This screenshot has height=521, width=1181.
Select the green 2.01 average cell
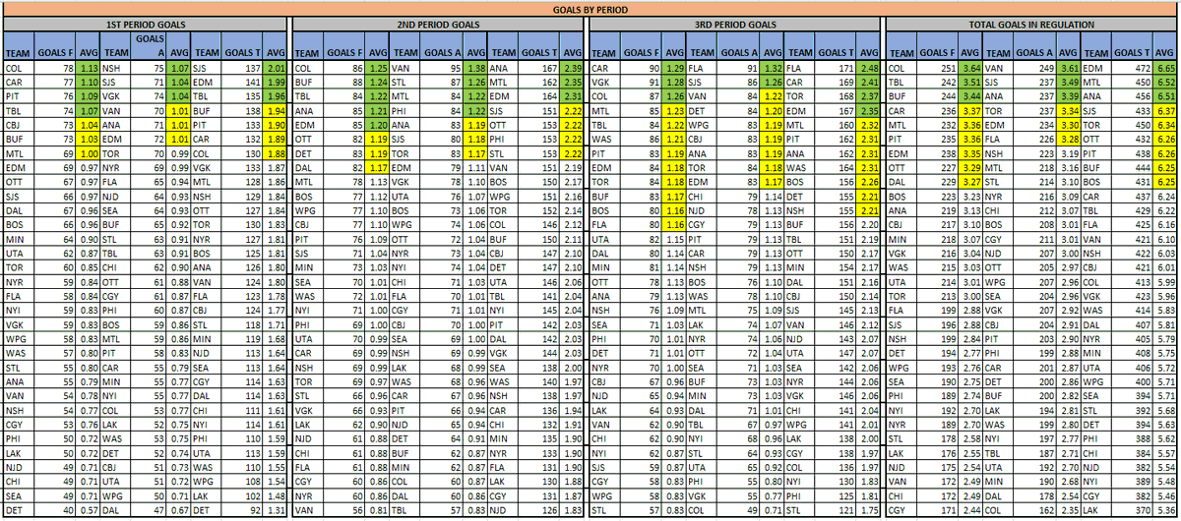click(x=277, y=69)
